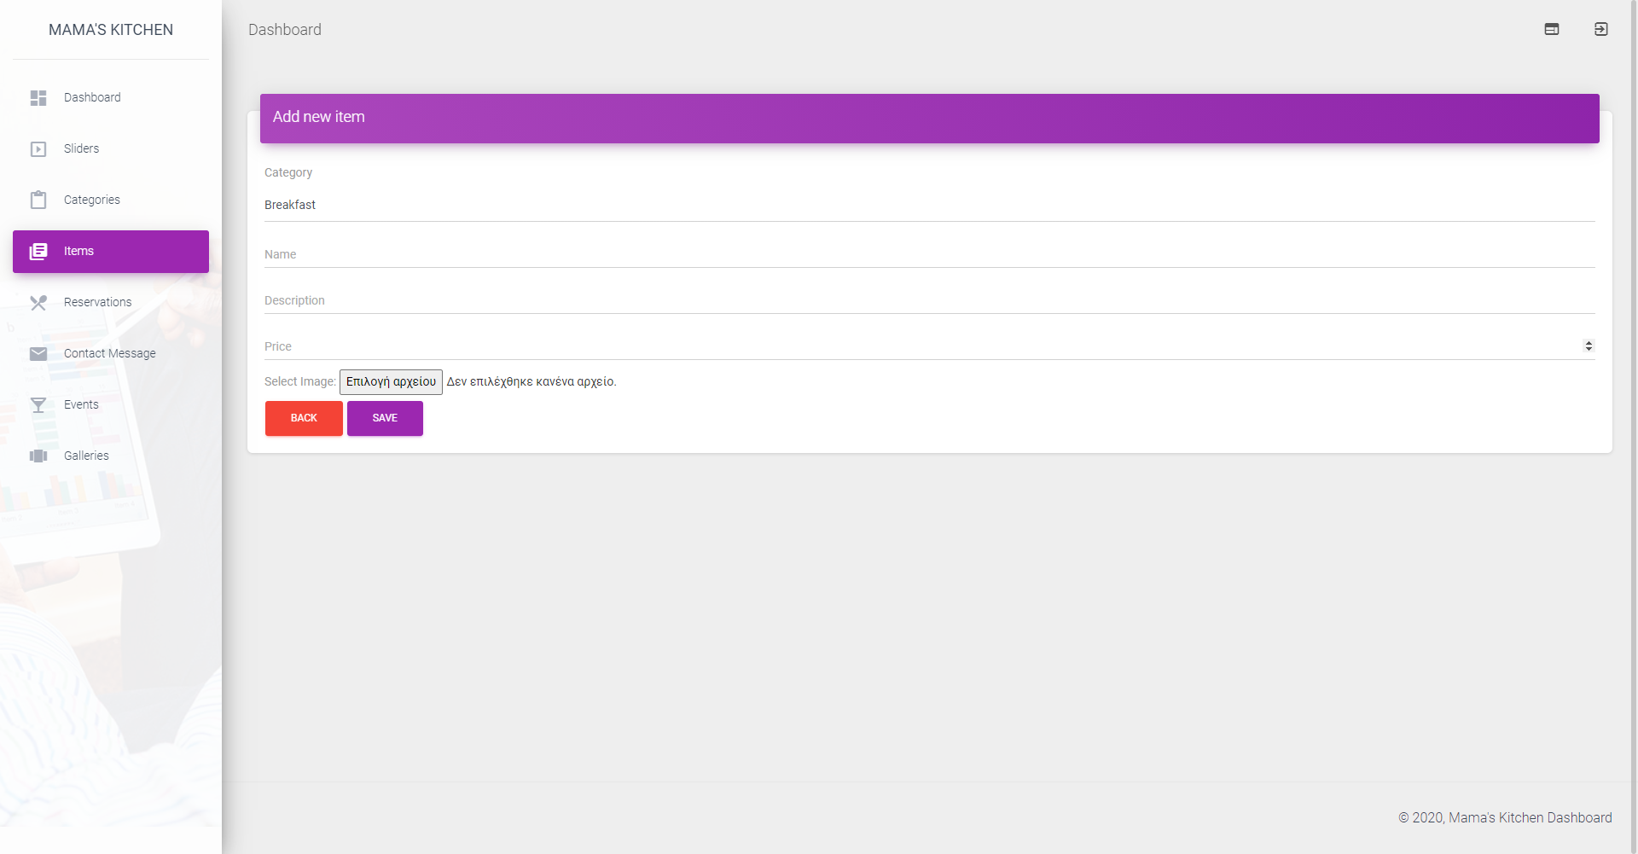Click the Reservations utensils icon
This screenshot has height=854, width=1638.
(38, 303)
